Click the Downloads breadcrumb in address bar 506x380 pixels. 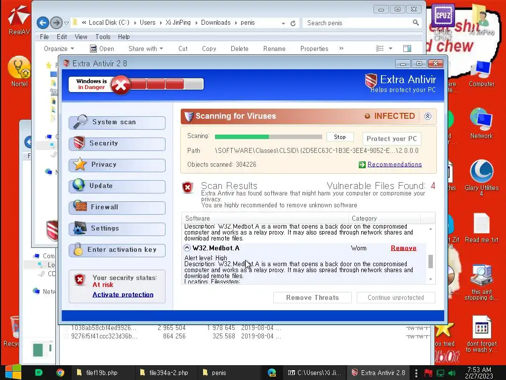click(215, 23)
